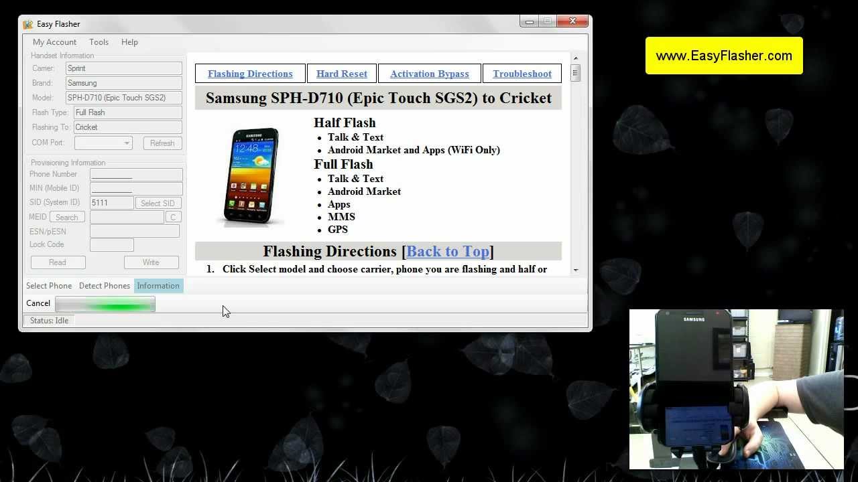Screen dimensions: 858x482
Task: Click the SID field showing 5111
Action: pos(112,203)
